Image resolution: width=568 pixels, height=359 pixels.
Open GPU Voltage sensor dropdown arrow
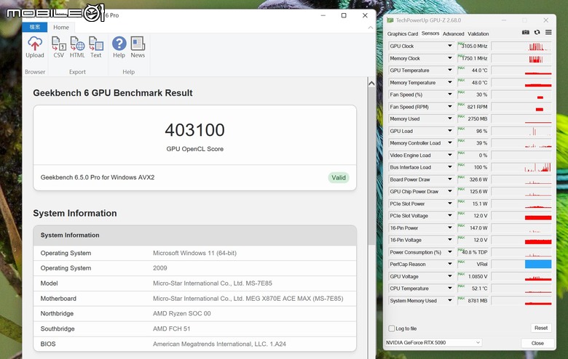point(450,276)
